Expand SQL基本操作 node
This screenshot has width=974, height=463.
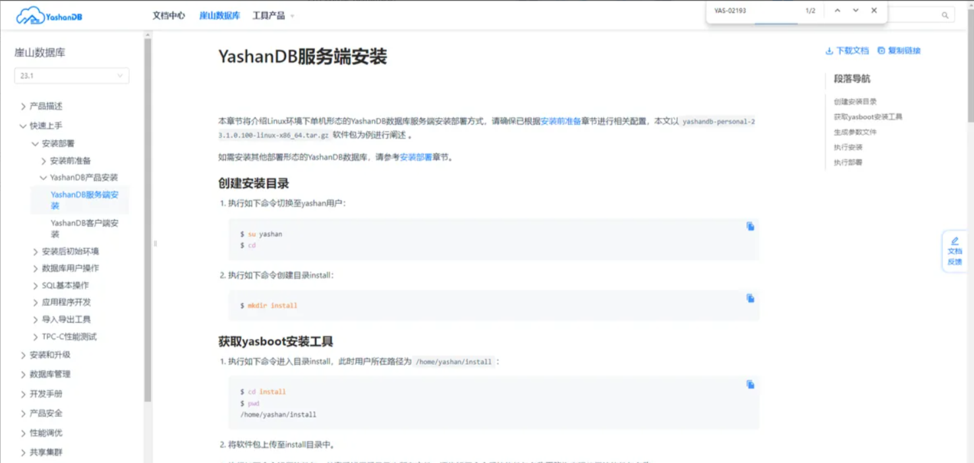pos(36,285)
